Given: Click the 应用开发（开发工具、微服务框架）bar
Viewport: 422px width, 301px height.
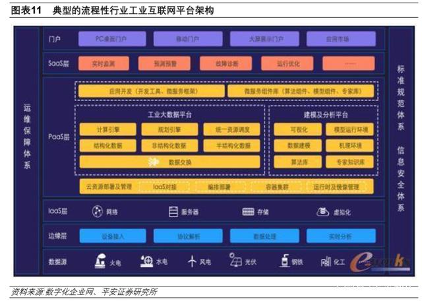Looking at the screenshot, I should point(152,91).
